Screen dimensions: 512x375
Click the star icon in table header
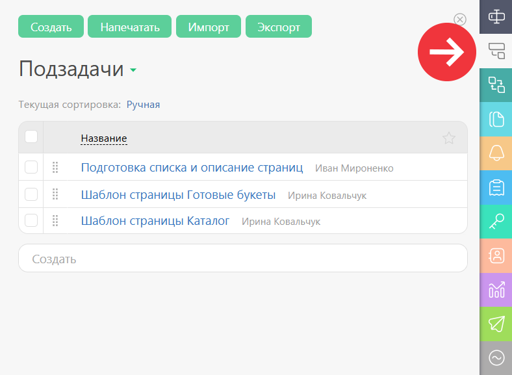[449, 138]
